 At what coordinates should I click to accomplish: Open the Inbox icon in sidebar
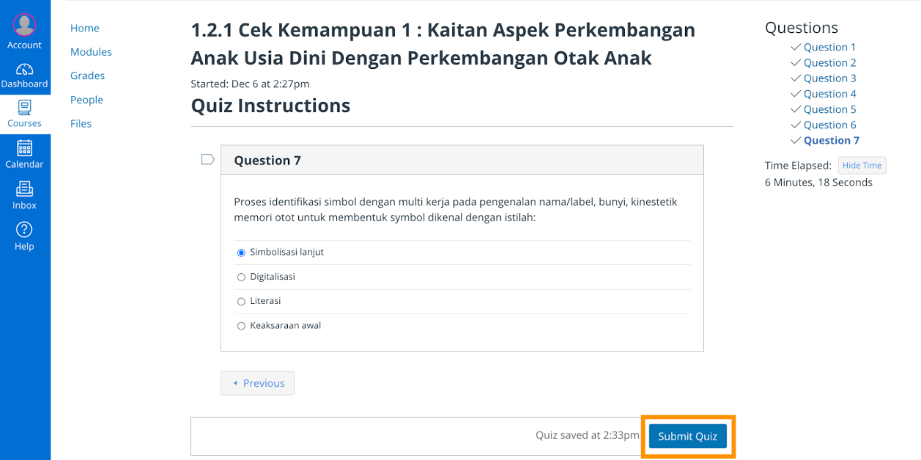pos(24,189)
